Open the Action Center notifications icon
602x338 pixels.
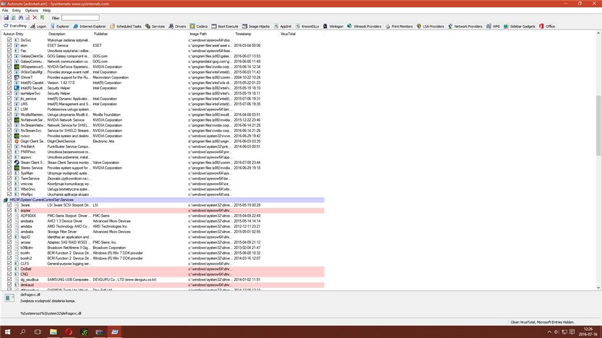point(572,332)
